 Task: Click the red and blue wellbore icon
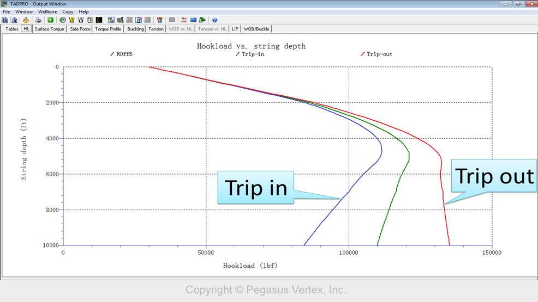click(81, 20)
